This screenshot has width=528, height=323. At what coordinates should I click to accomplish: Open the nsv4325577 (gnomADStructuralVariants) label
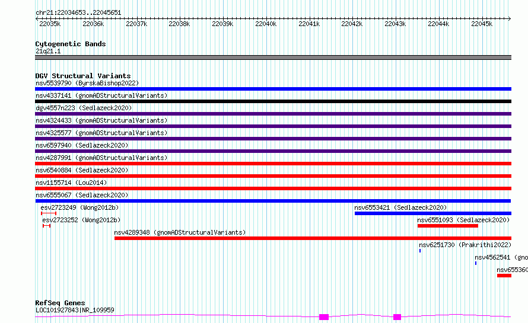point(101,133)
